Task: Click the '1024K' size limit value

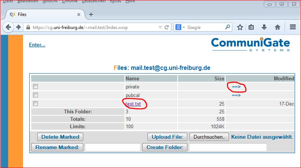Action: 217,126
